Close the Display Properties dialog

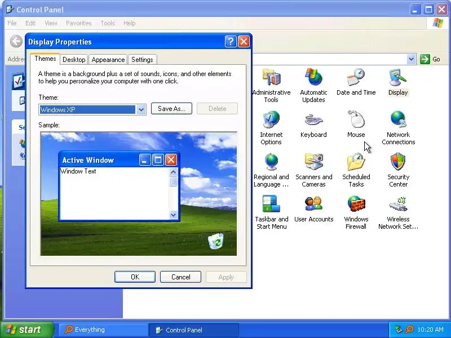coord(244,42)
